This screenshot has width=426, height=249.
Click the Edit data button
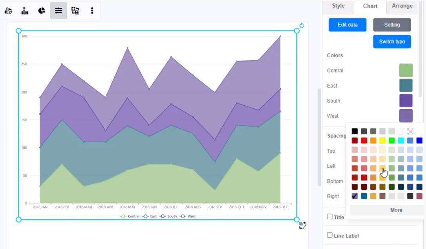pyautogui.click(x=347, y=24)
